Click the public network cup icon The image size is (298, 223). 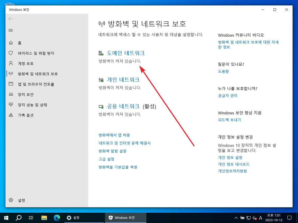pyautogui.click(x=101, y=107)
